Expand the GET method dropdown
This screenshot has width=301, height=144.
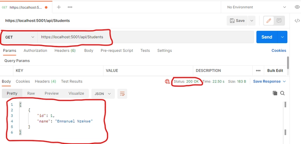tap(20, 37)
